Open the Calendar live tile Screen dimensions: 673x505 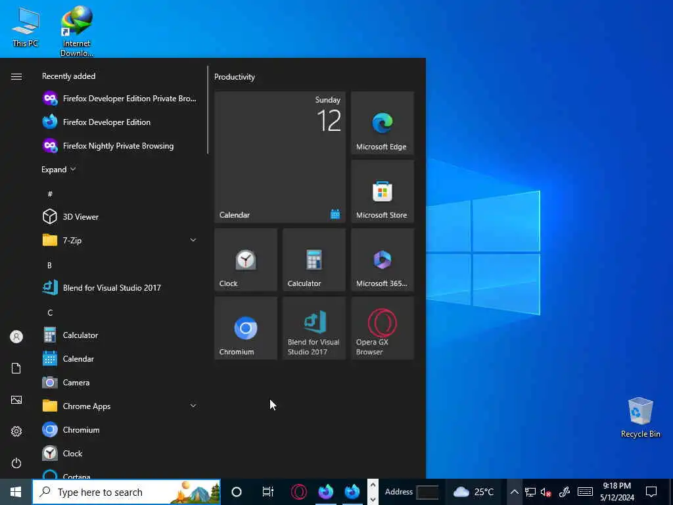pyautogui.click(x=280, y=156)
